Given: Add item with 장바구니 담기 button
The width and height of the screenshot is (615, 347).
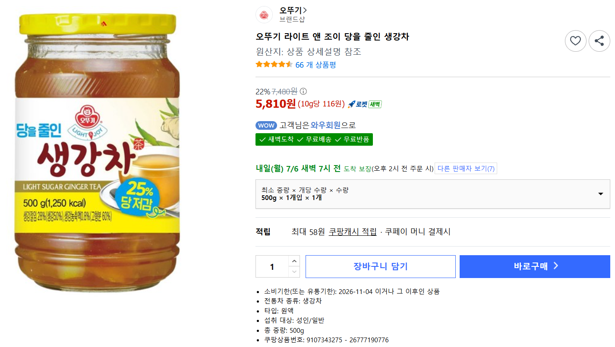Looking at the screenshot, I should click(380, 266).
